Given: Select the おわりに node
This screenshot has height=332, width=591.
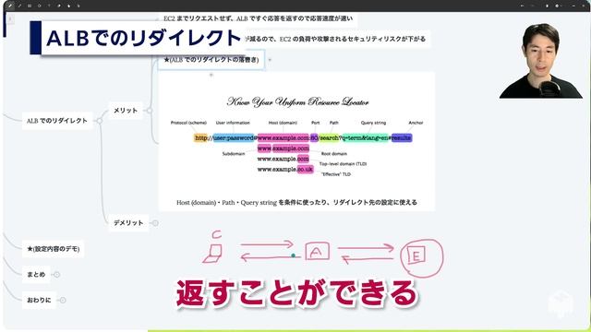Looking at the screenshot, I should 39,300.
